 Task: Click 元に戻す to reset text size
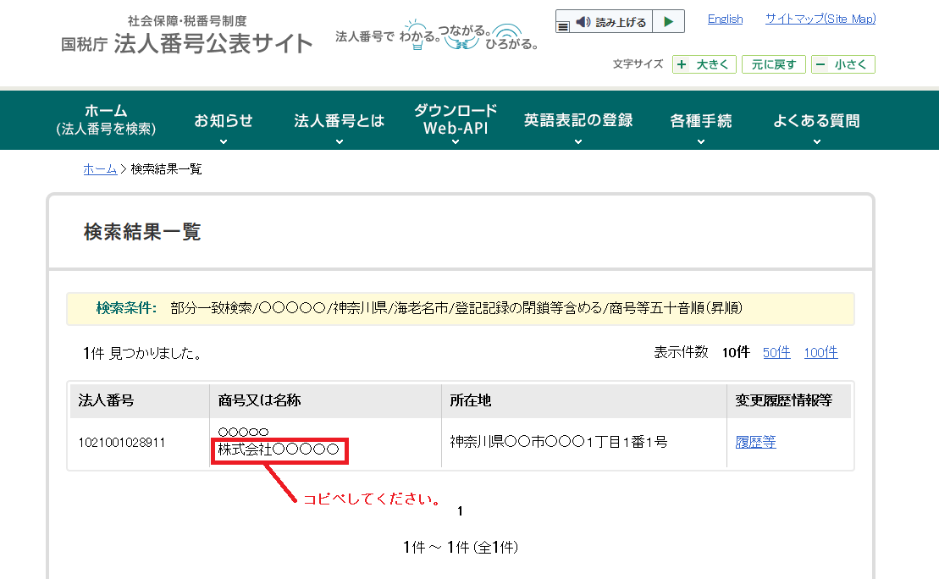click(772, 63)
